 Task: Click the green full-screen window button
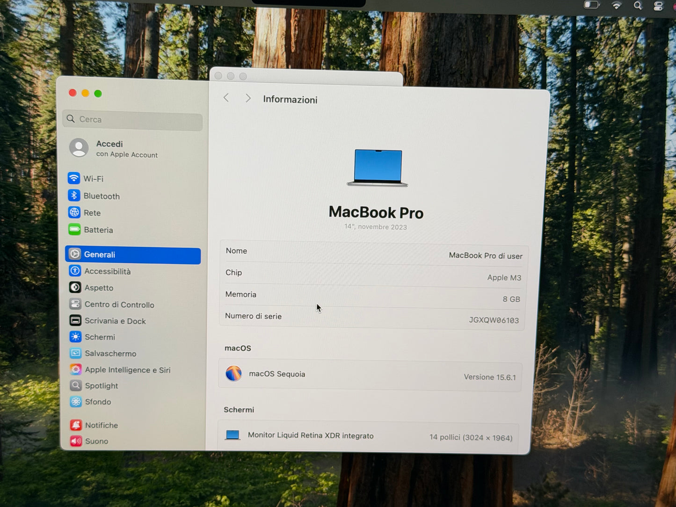(x=98, y=94)
